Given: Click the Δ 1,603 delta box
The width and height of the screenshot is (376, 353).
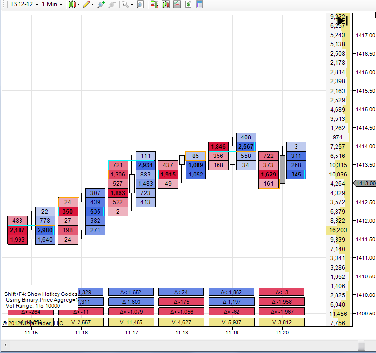Looking at the screenshot, I should click(131, 302).
